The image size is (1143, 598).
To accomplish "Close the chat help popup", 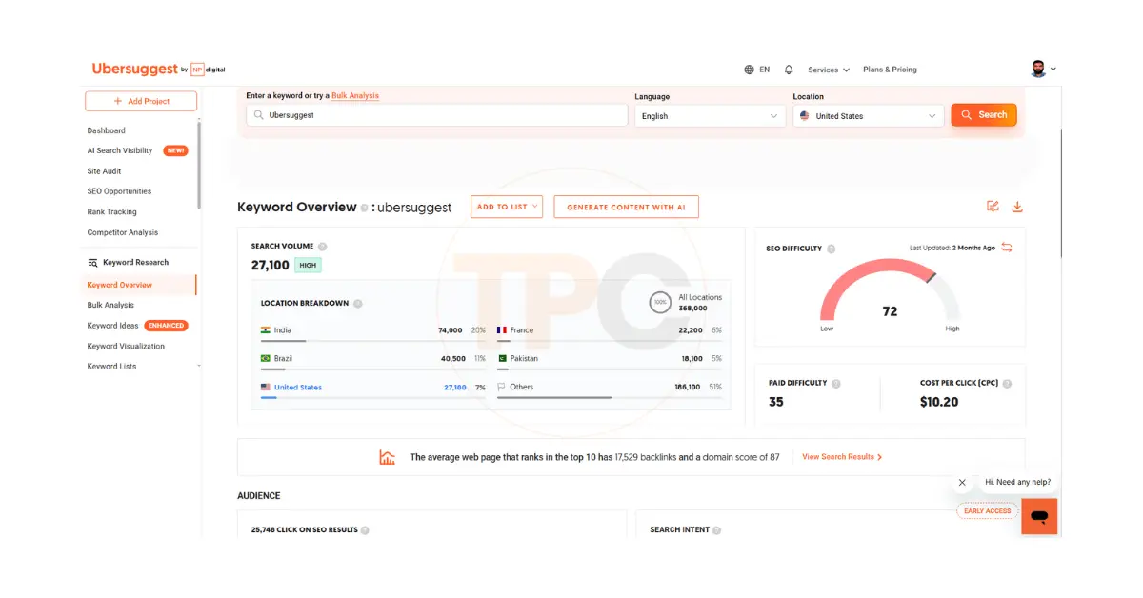I will 962,483.
